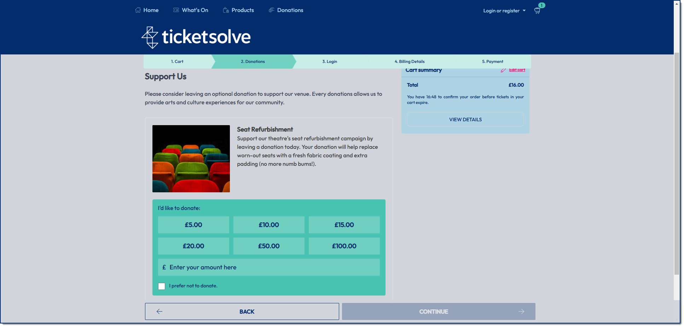Image resolution: width=684 pixels, height=327 pixels.
Task: Click the '£16.00' cart total
Action: (516, 85)
